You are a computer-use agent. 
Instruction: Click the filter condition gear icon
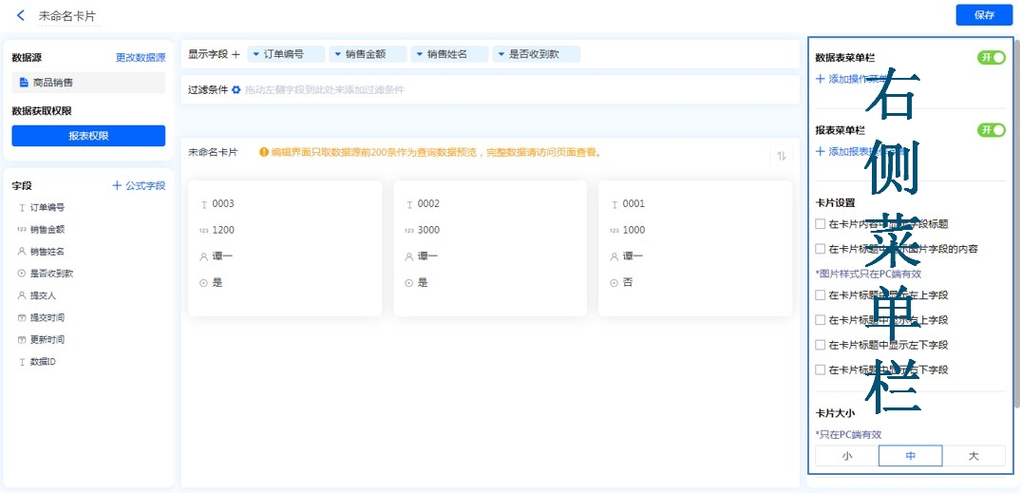pos(236,89)
